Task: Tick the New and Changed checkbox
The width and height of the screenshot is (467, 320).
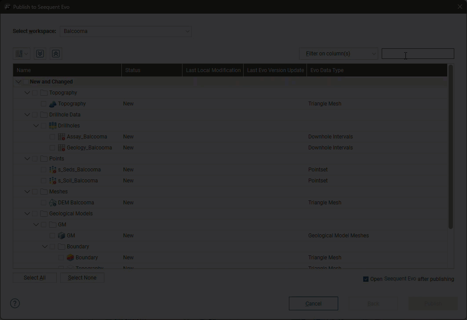Action: [26, 82]
